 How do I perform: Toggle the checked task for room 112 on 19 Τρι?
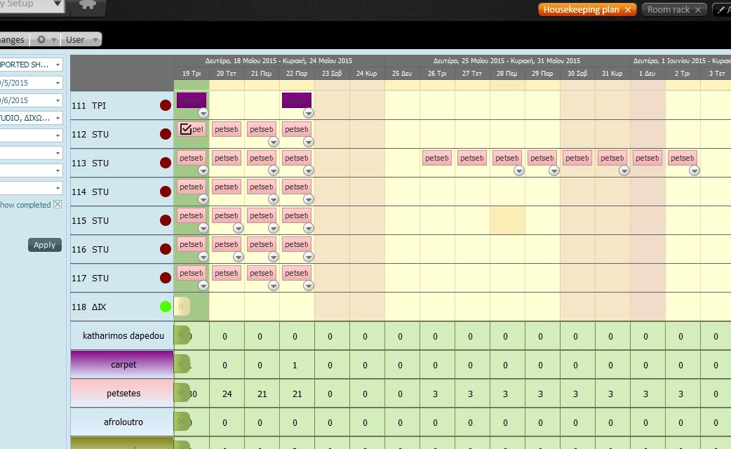tap(186, 129)
